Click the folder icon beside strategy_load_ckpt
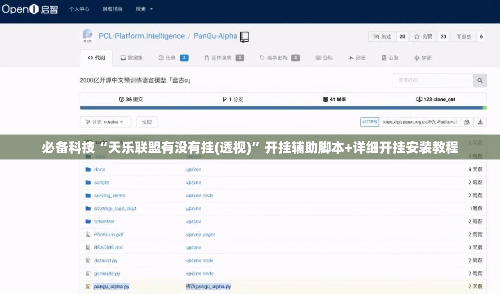Viewport: 500px width, 294px height. point(88,209)
